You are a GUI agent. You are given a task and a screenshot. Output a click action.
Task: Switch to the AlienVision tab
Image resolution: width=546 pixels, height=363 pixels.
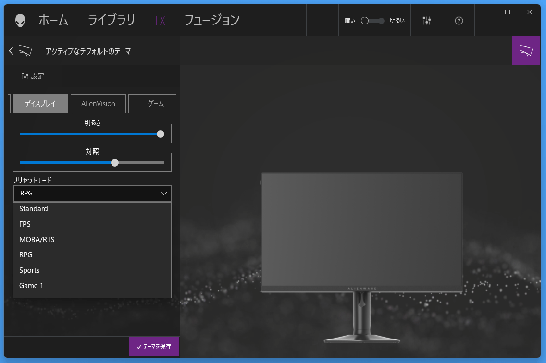(98, 104)
